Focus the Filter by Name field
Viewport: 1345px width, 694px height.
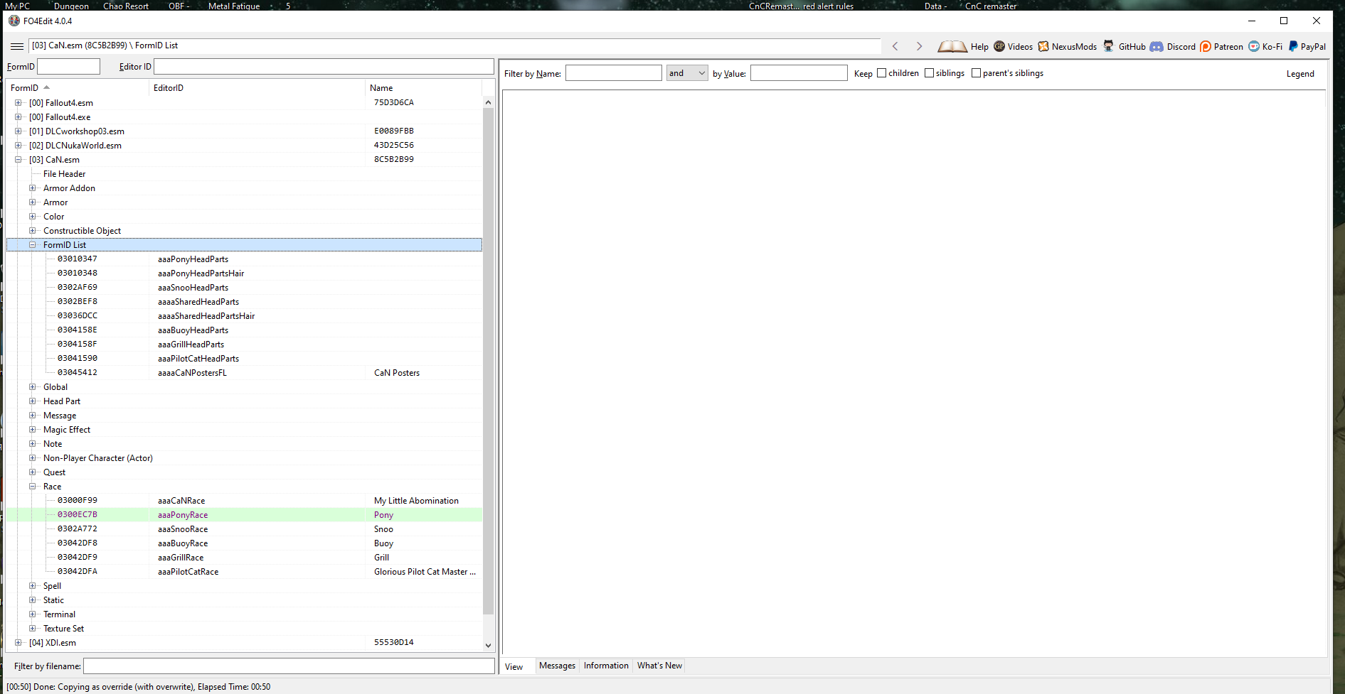613,73
